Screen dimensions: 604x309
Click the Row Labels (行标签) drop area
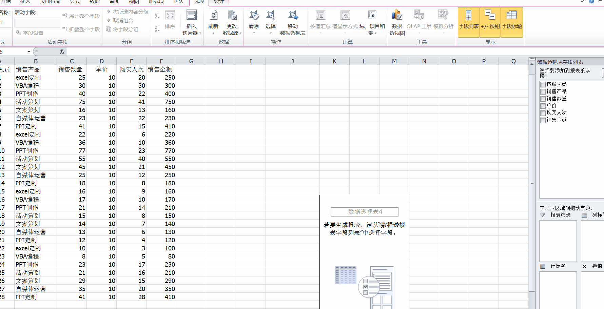558,290
